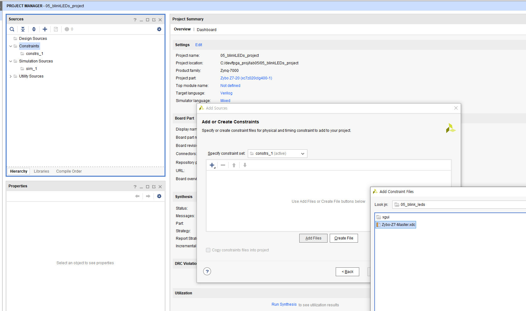Select Utility Sources in the tree
Viewport: 526px width, 311px height.
31,76
